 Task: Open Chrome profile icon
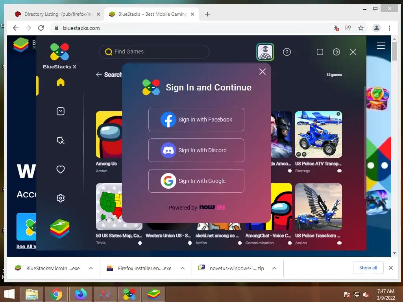(x=377, y=28)
